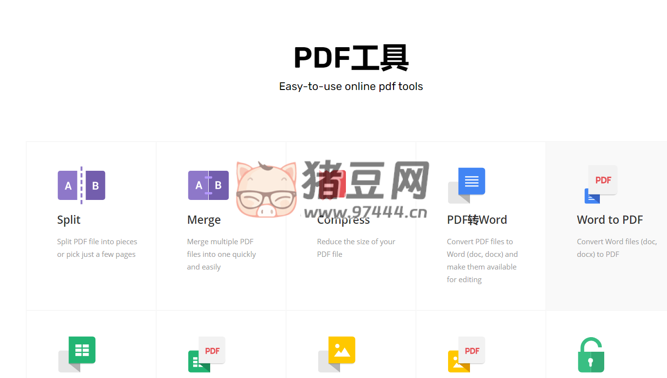This screenshot has height=378, width=667.
Task: Select the PDF转Word card title
Action: click(477, 219)
